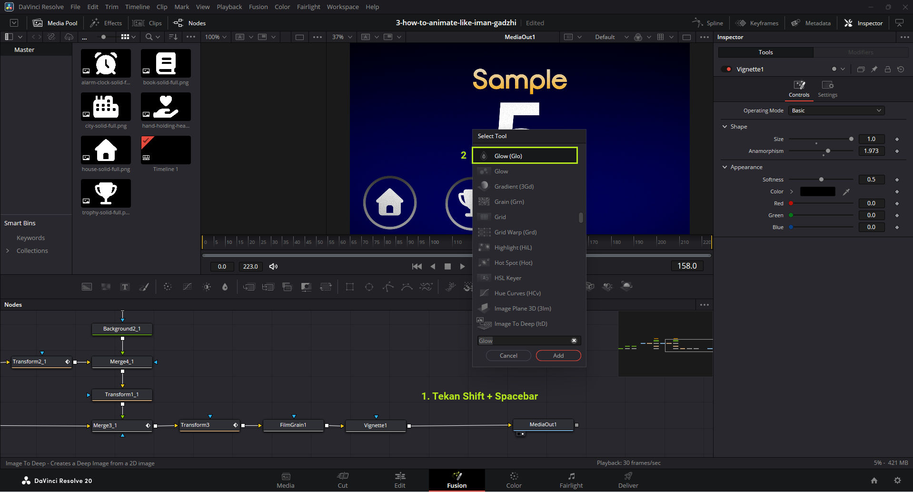Pick color with the eyedropper icon
Screen dimensions: 913x492
coord(846,192)
